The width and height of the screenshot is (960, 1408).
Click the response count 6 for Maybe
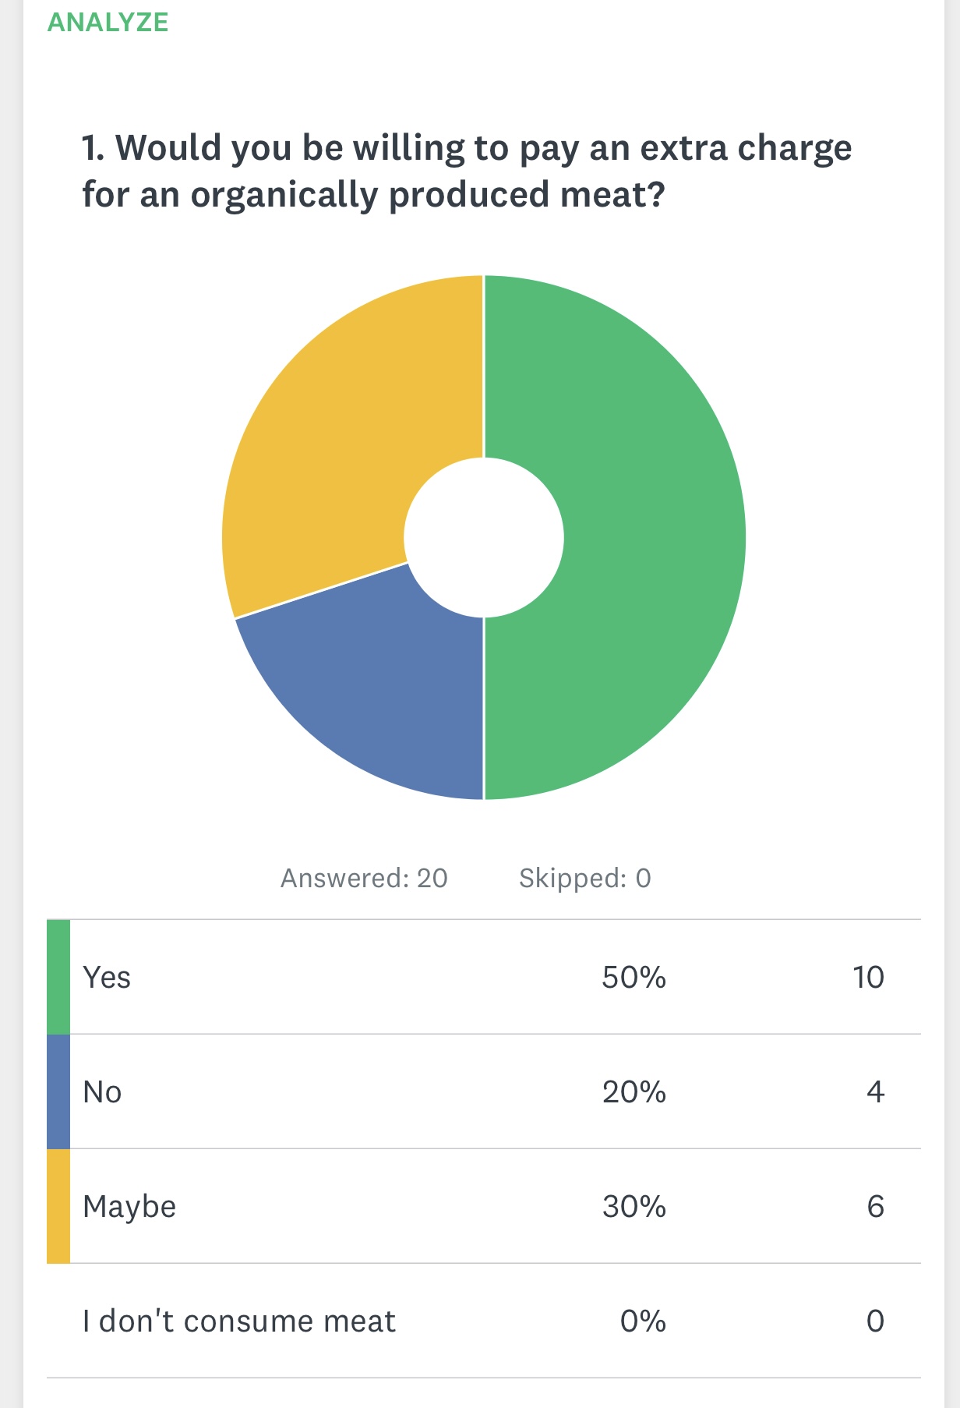pos(876,1207)
